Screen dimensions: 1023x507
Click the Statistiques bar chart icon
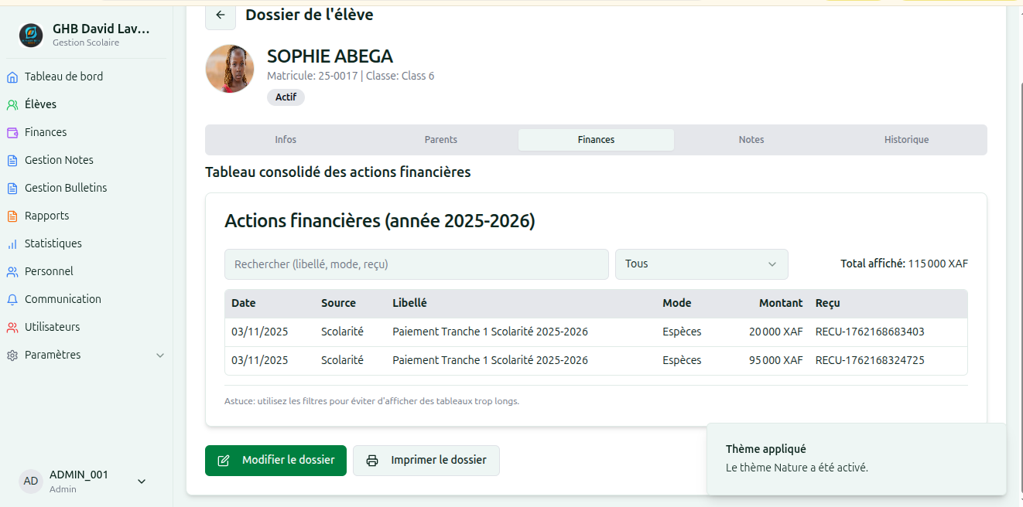pyautogui.click(x=12, y=243)
